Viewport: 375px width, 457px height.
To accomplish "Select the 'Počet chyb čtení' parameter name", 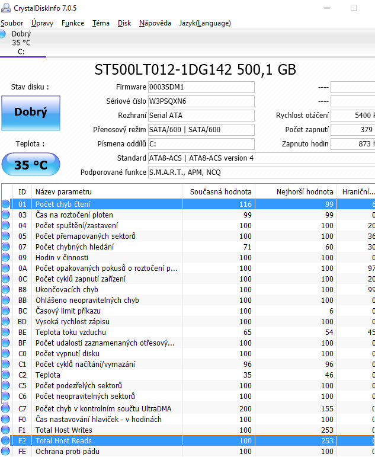I will [63, 204].
